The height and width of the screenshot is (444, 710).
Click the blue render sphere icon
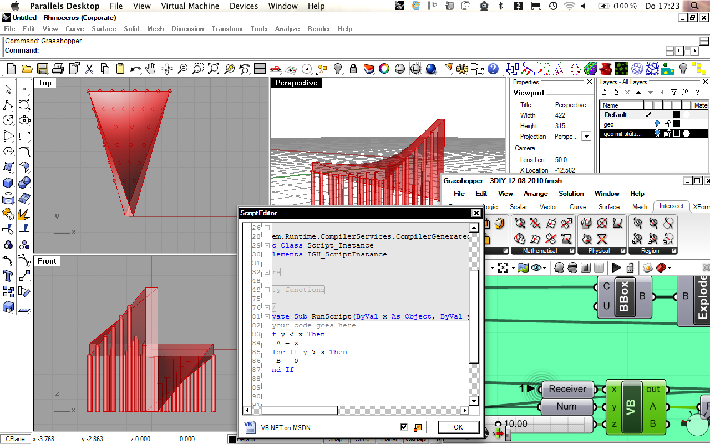tap(431, 69)
